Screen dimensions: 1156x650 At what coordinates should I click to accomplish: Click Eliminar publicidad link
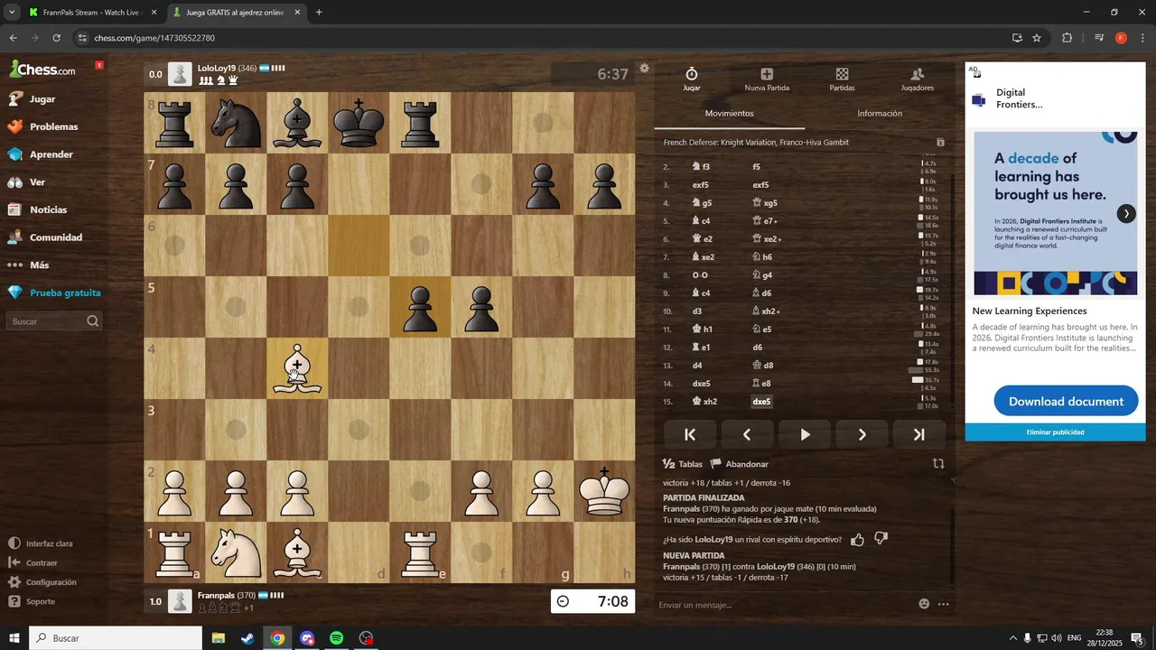1055,432
